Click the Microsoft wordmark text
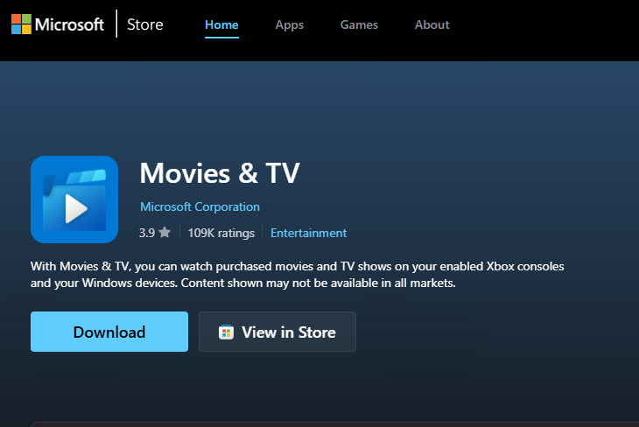 click(x=69, y=24)
